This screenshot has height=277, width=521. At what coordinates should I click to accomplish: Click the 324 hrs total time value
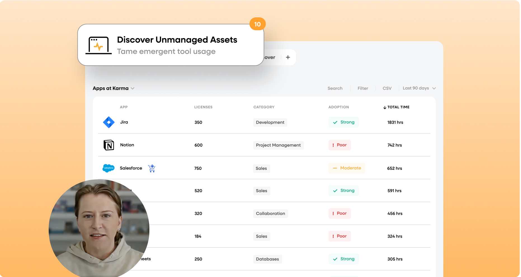point(395,236)
